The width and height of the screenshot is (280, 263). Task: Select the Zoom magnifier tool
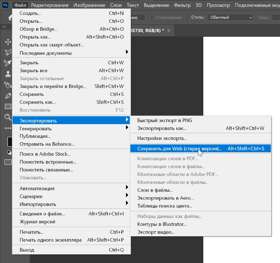pos(8,117)
